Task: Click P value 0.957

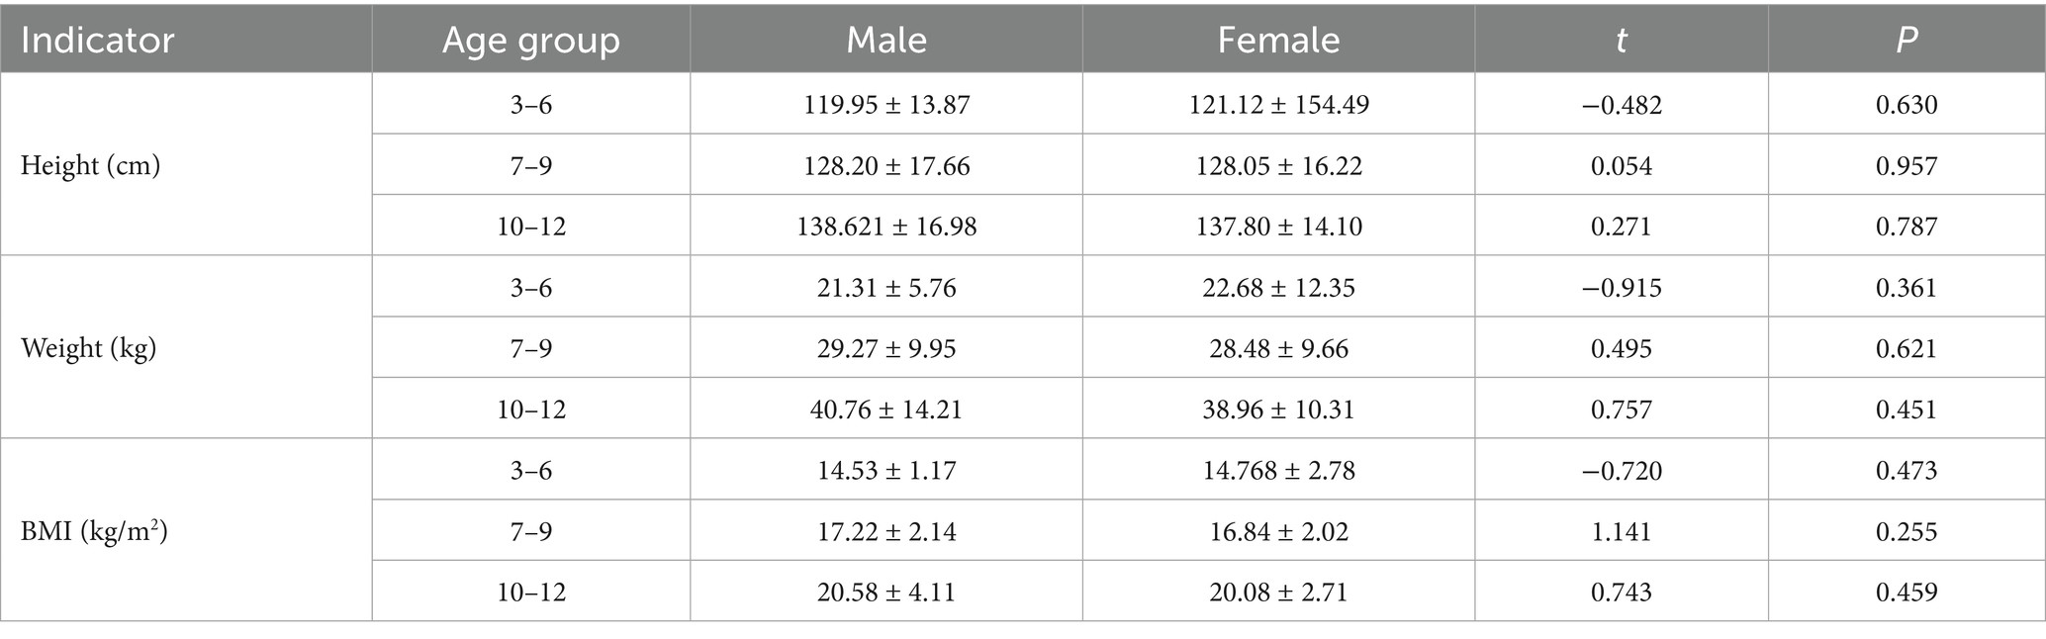Action: pyautogui.click(x=1906, y=165)
